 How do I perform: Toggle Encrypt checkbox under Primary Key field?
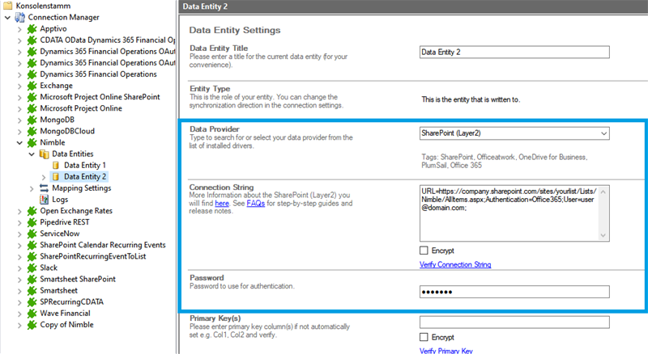[x=424, y=337]
